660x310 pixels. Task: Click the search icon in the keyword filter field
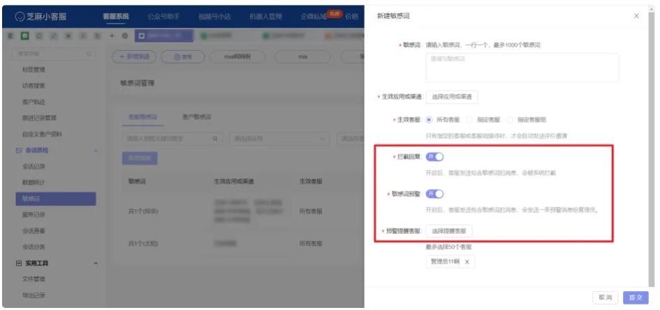[214, 139]
